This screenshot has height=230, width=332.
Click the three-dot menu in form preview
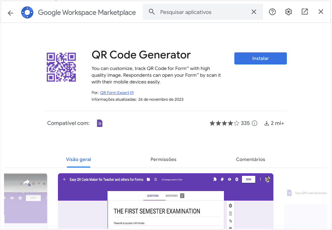[260, 179]
